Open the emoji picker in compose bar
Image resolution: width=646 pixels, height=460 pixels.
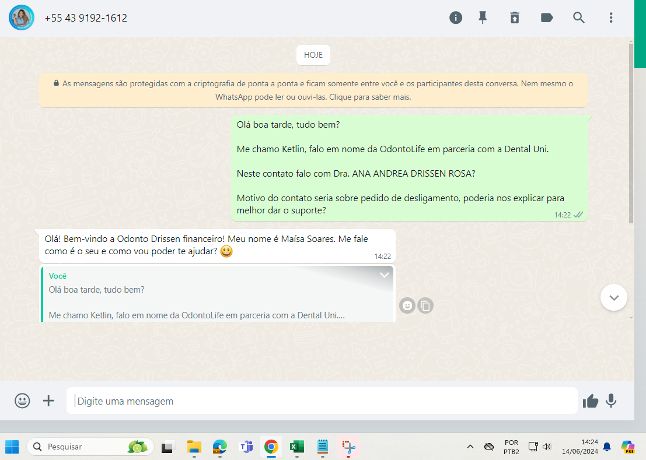(x=22, y=401)
